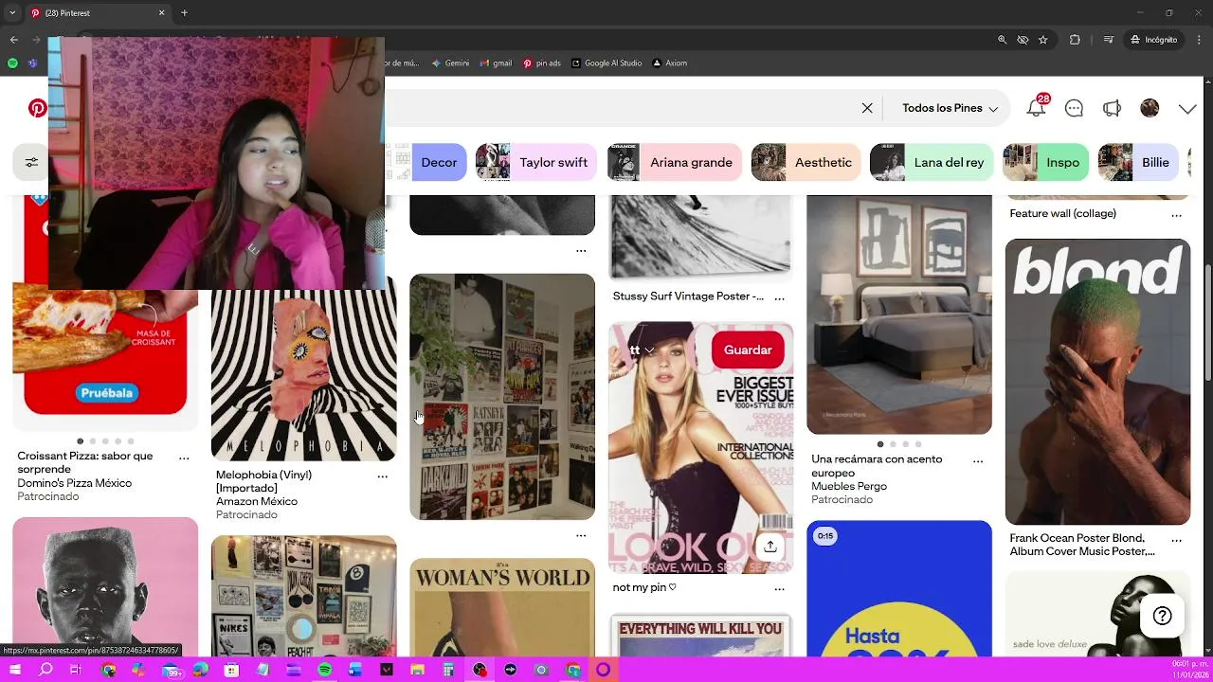This screenshot has height=682, width=1213.
Task: Open the Todos los Pines filter dropdown
Action: [x=950, y=108]
